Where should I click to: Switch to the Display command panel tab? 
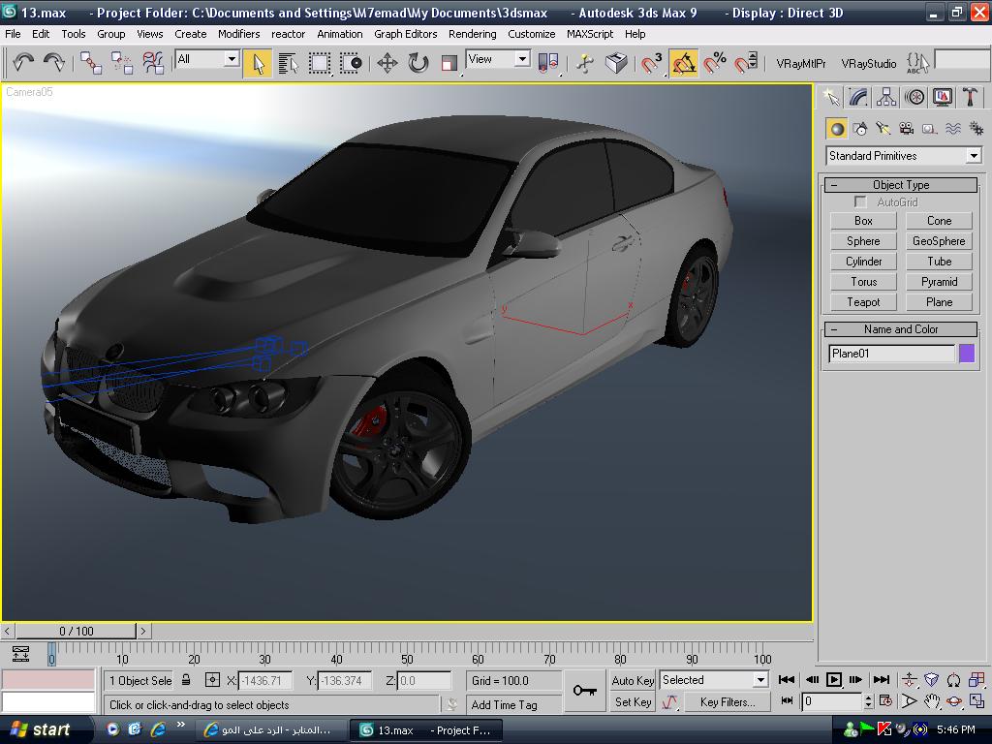(x=942, y=97)
